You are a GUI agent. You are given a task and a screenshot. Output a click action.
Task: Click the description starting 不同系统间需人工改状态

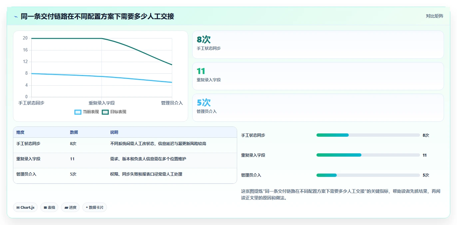(158, 144)
